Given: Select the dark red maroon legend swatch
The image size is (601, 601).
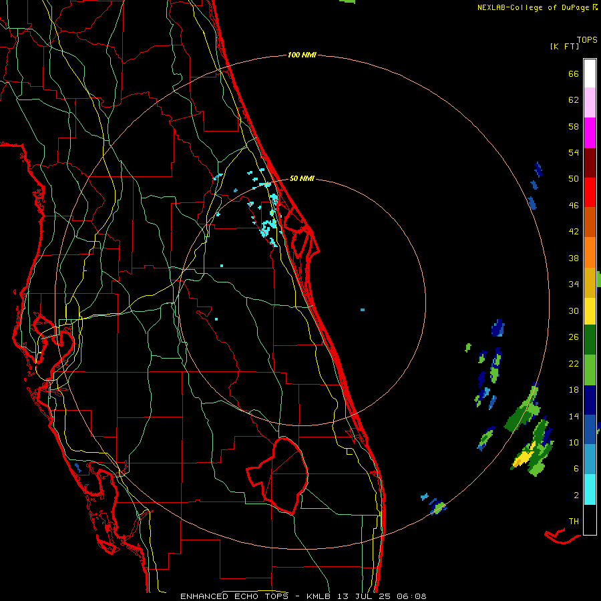Looking at the screenshot, I should tap(590, 163).
